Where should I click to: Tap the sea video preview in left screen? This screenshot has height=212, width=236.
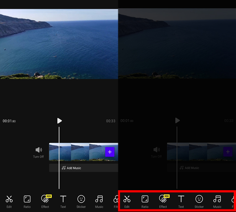click(59, 44)
